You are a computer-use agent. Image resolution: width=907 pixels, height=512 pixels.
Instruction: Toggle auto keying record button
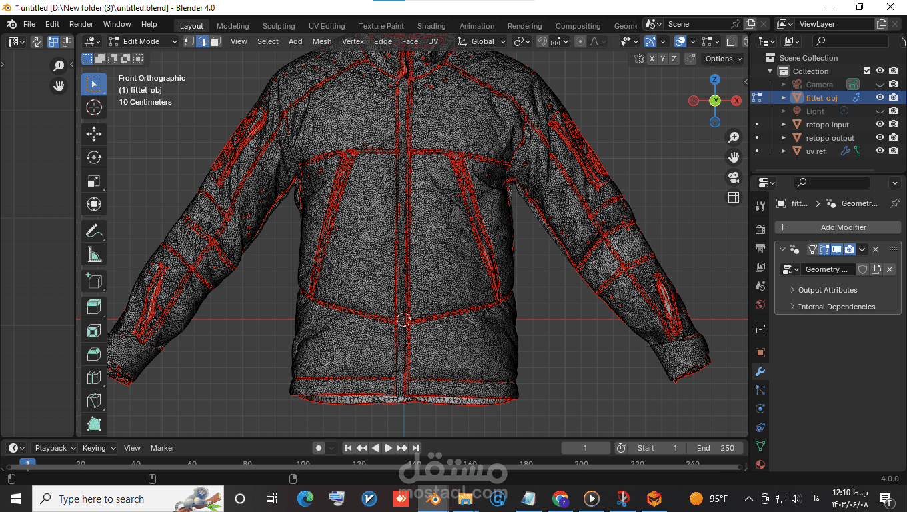[319, 448]
